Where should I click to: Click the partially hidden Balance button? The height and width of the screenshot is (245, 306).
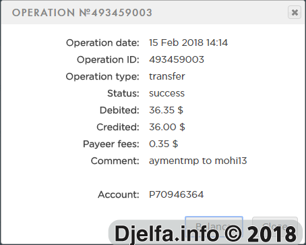tap(214, 227)
